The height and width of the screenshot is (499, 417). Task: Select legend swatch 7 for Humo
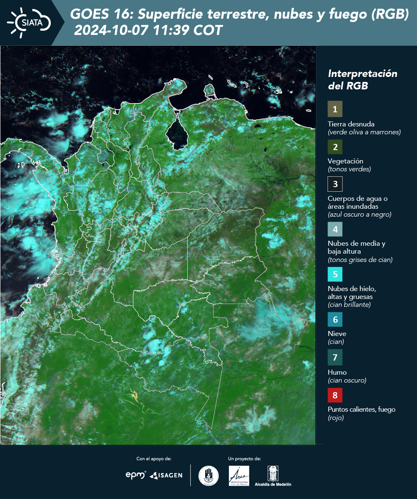(x=335, y=357)
